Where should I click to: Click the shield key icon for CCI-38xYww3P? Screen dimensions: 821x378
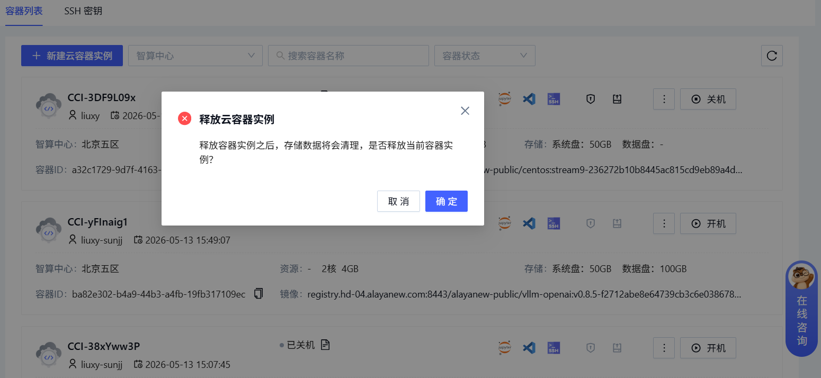[591, 348]
